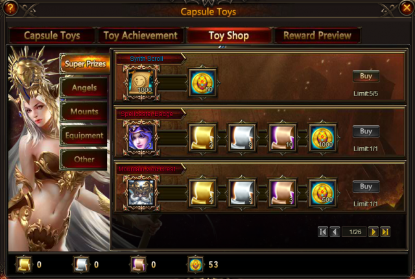
Task: Jump to the last shop page
Action: pyautogui.click(x=385, y=232)
